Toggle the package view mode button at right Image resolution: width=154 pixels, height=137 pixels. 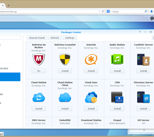point(153,38)
